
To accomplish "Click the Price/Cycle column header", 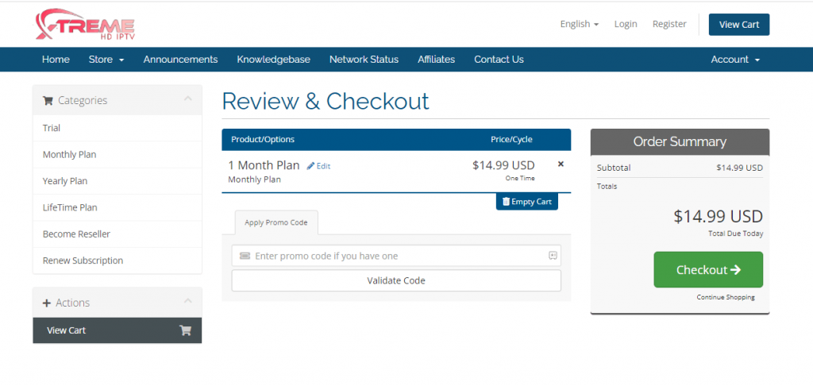I will point(511,140).
